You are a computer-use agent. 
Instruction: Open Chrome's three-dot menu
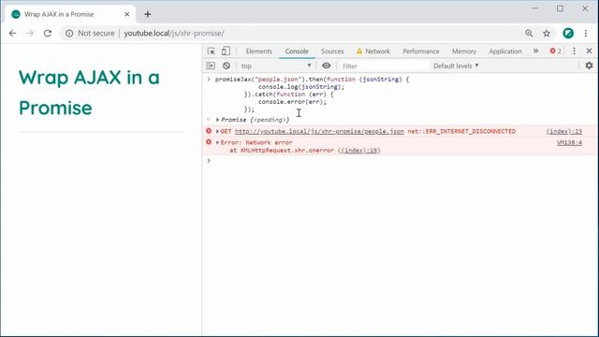pyautogui.click(x=586, y=34)
